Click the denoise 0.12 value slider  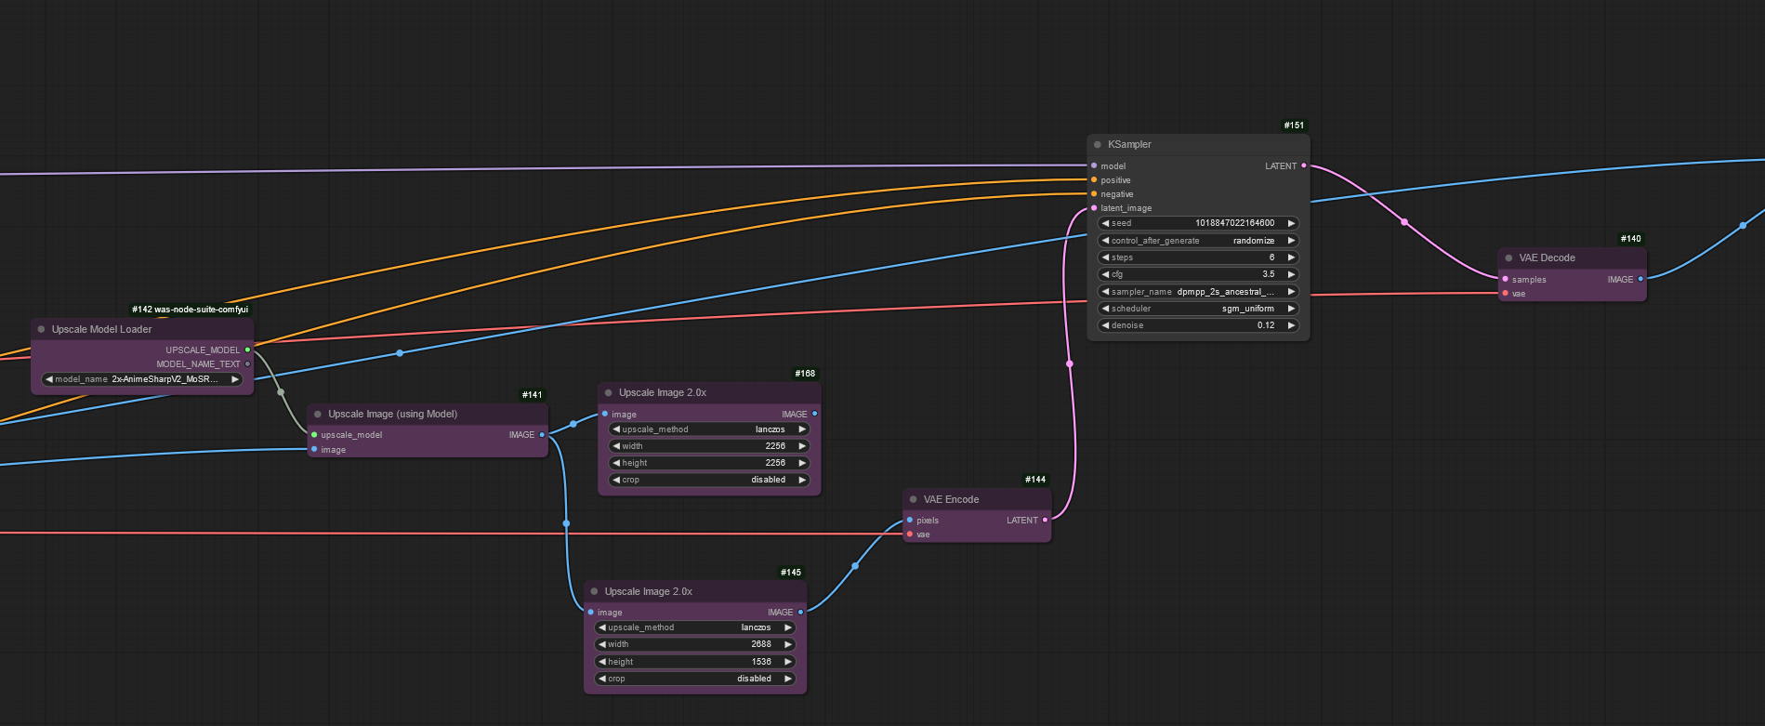(1198, 325)
